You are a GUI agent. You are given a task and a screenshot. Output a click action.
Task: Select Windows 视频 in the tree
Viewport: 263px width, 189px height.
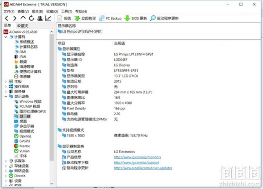click(28, 102)
